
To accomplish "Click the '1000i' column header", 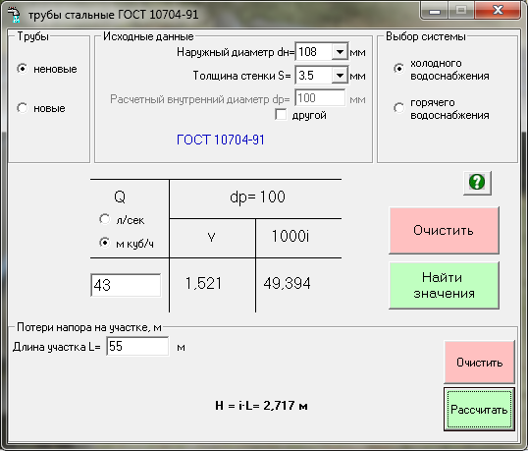I will pos(290,236).
